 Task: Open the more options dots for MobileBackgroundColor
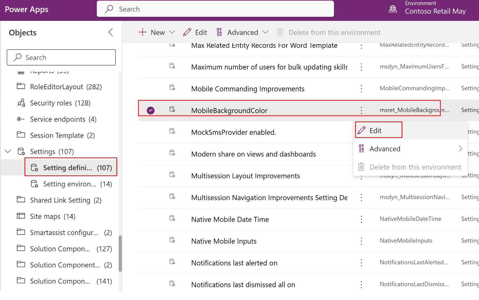pos(361,110)
